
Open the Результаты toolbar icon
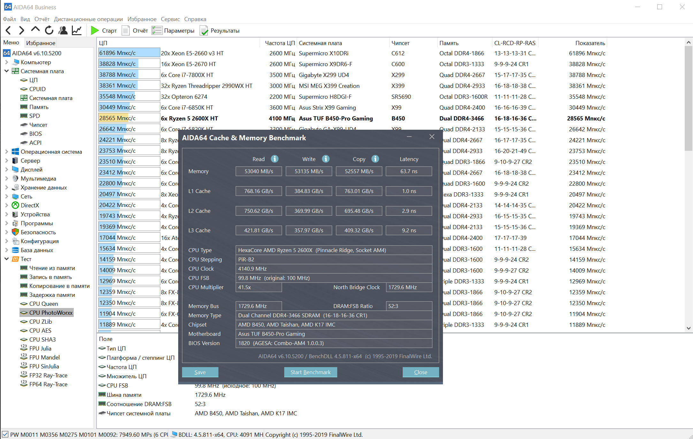[204, 31]
